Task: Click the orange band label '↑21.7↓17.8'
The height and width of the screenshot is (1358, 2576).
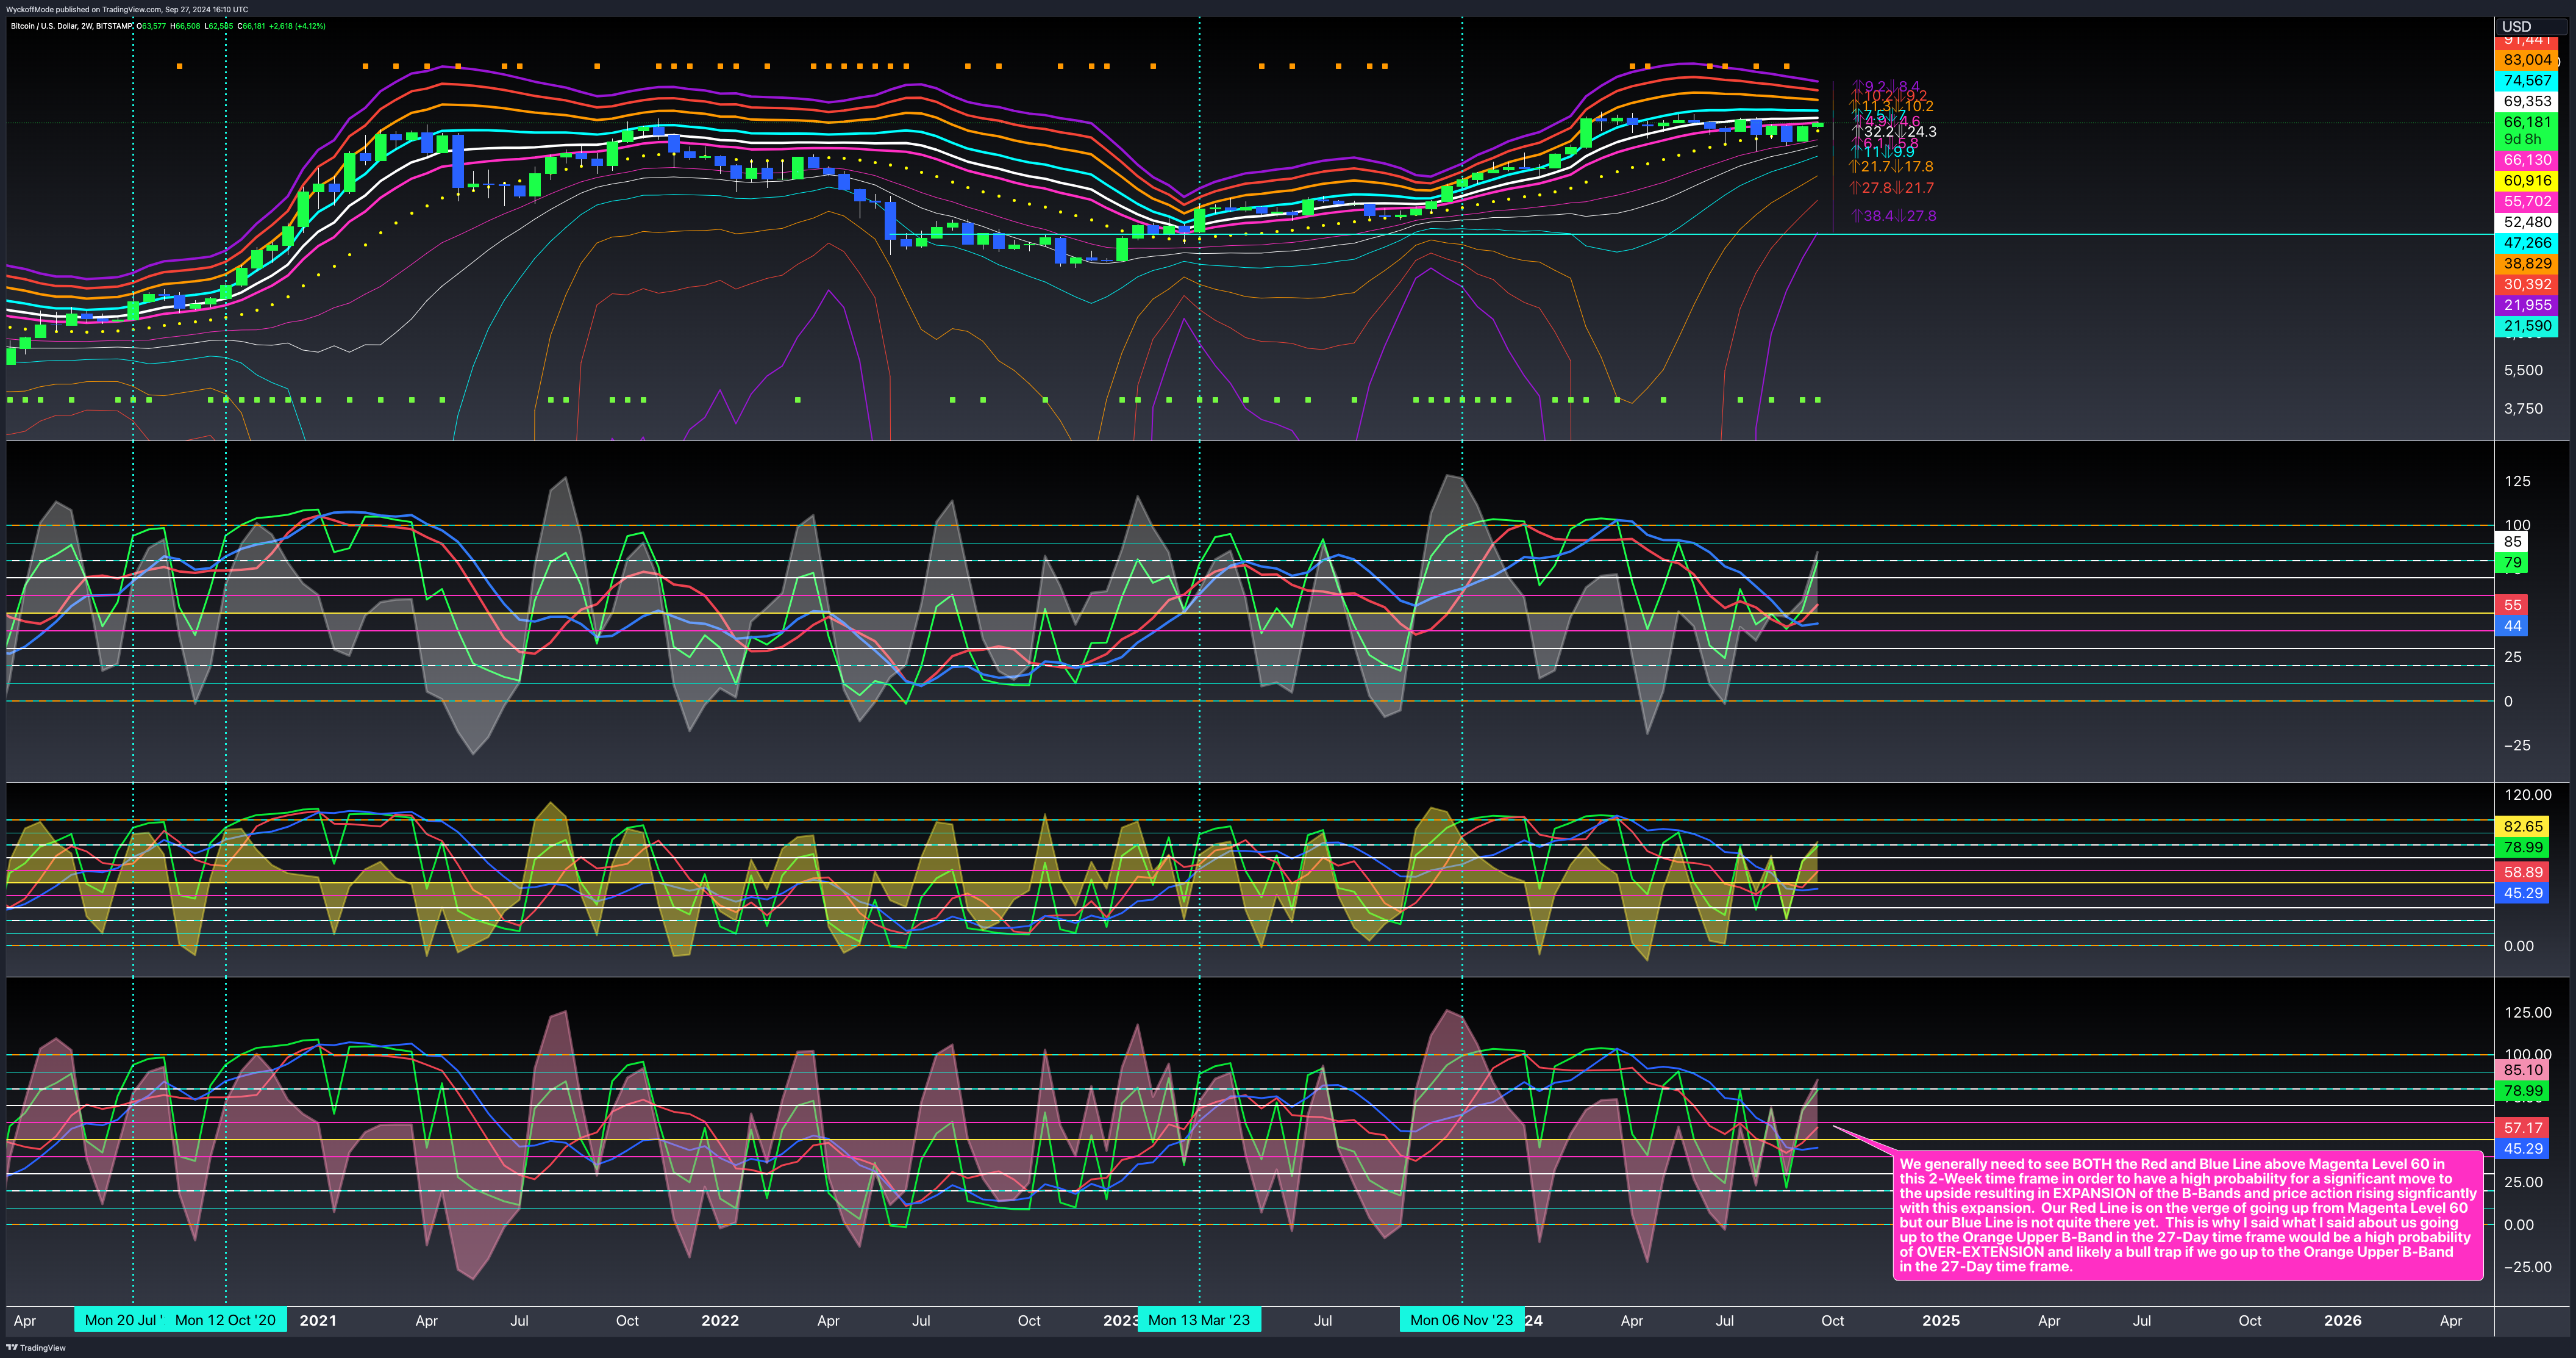Action: coord(1891,167)
